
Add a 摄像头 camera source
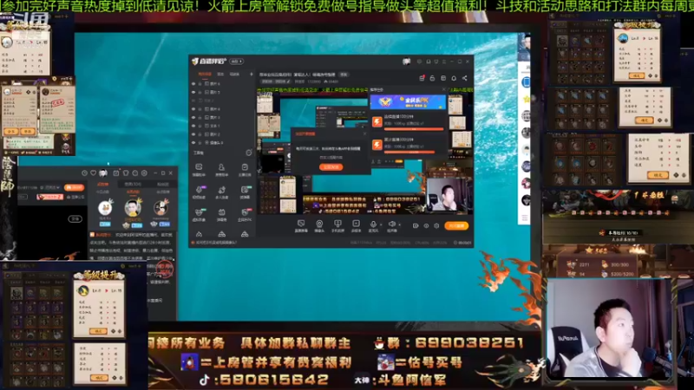pos(319,225)
